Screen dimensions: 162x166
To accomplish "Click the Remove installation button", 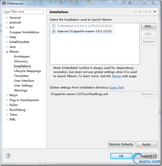I will point(149,42).
